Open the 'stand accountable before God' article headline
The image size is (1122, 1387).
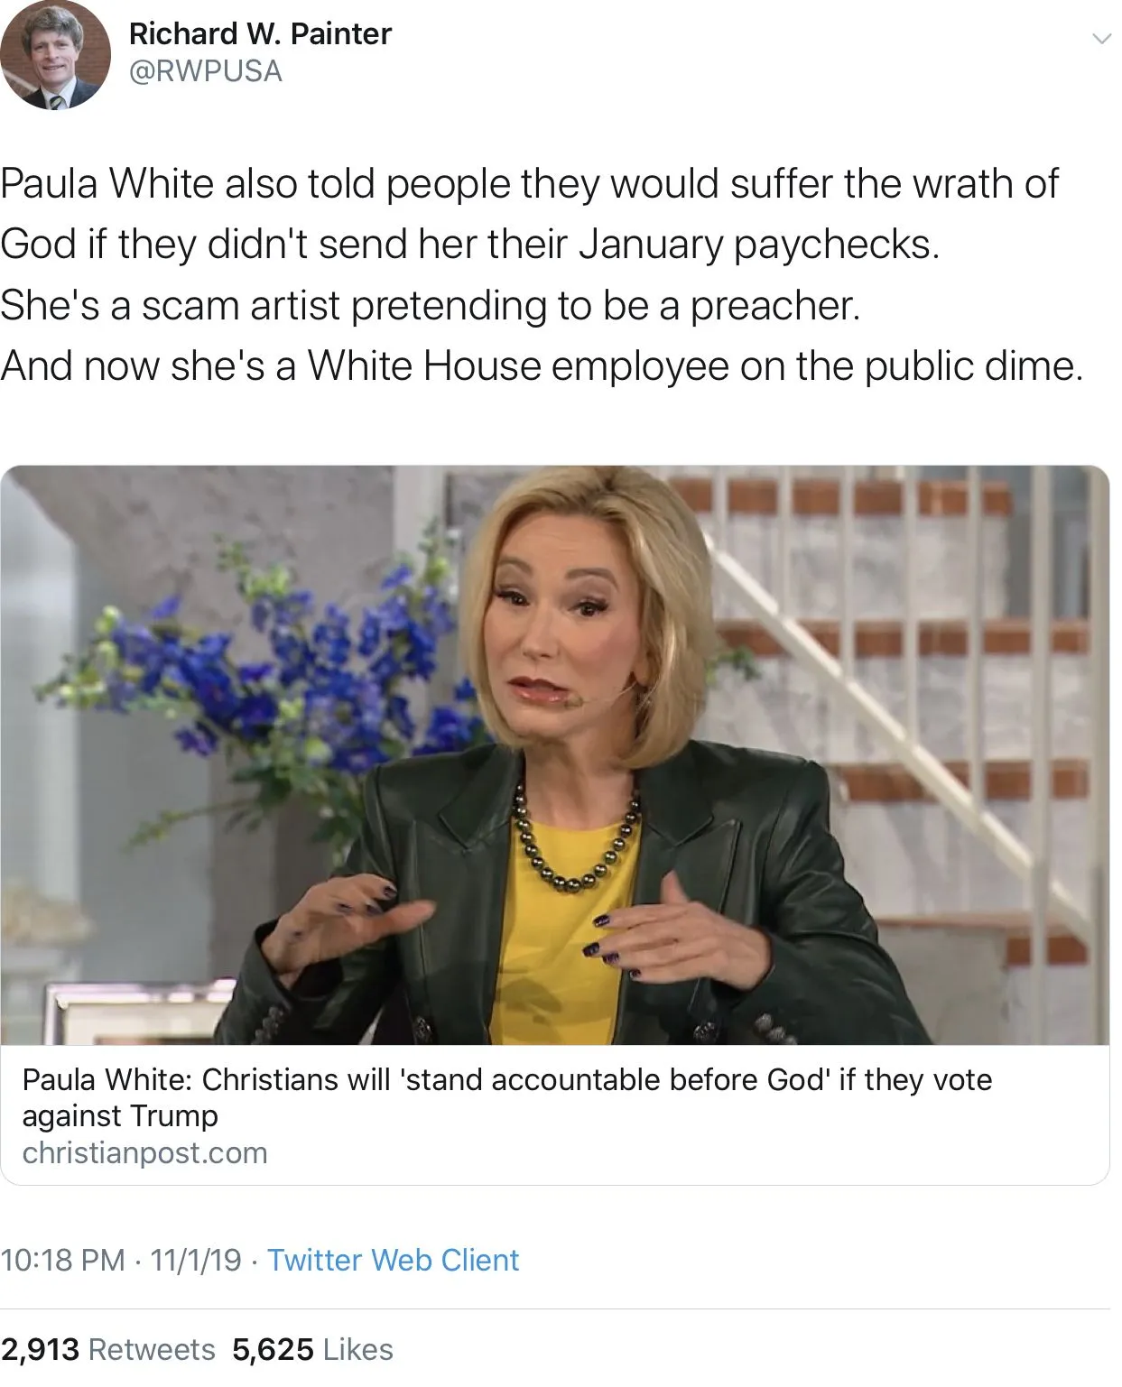click(x=507, y=1096)
